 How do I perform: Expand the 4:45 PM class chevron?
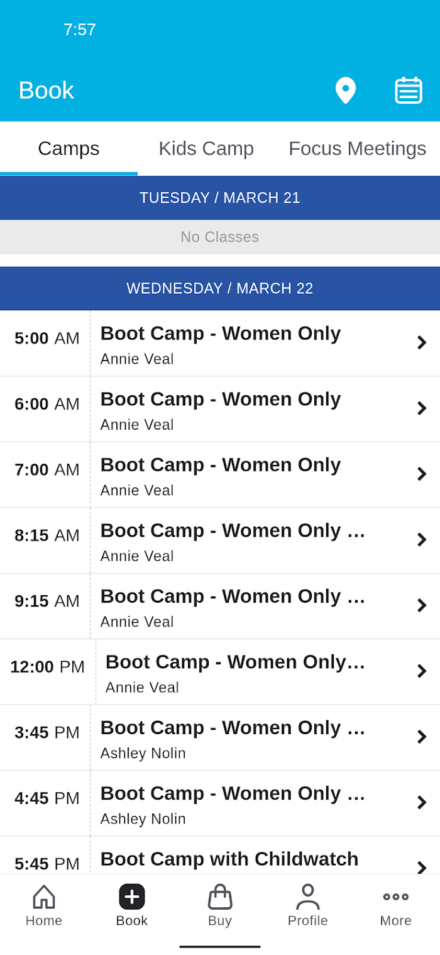[422, 803]
